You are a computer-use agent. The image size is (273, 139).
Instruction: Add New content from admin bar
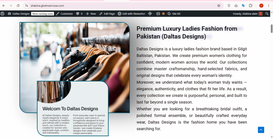[x=91, y=14]
